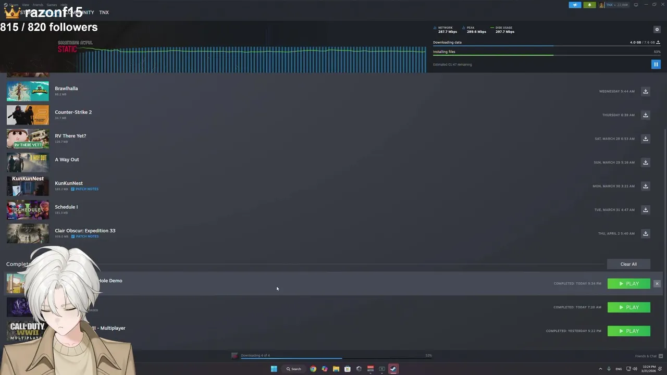Click the Downloading data progress bar
The height and width of the screenshot is (375, 667).
coord(547,46)
